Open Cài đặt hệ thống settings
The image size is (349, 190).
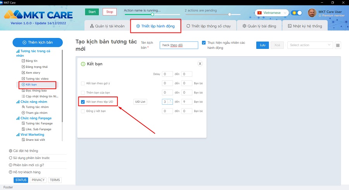[x=23, y=151]
